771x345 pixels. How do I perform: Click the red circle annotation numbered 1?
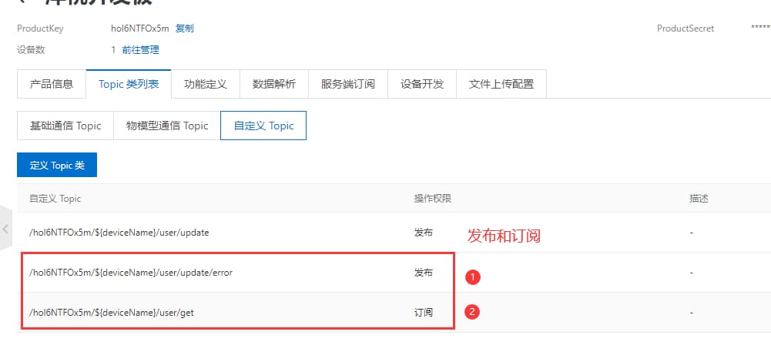[x=474, y=276]
